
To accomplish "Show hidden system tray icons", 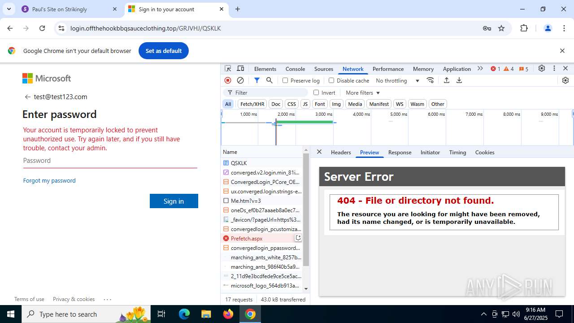I will point(483,314).
